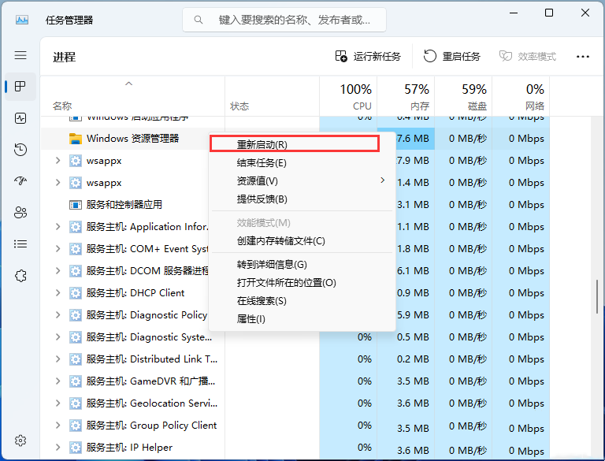Open the hamburger navigation menu

coord(20,55)
